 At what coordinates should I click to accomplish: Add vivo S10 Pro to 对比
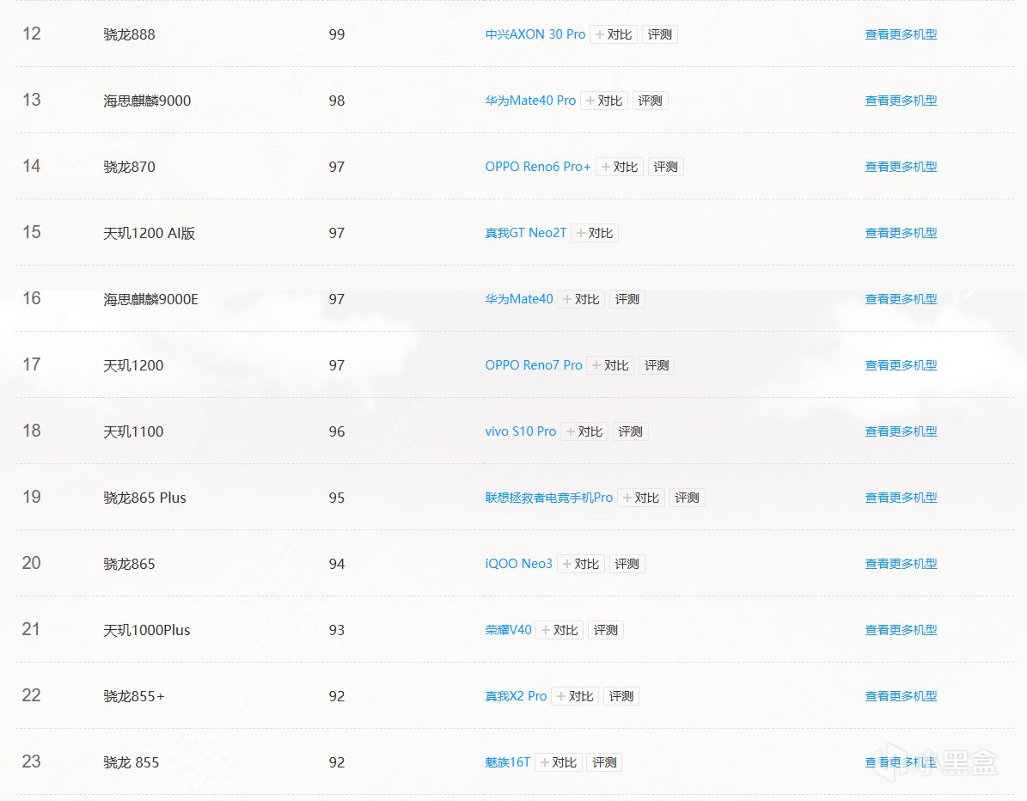pos(584,431)
